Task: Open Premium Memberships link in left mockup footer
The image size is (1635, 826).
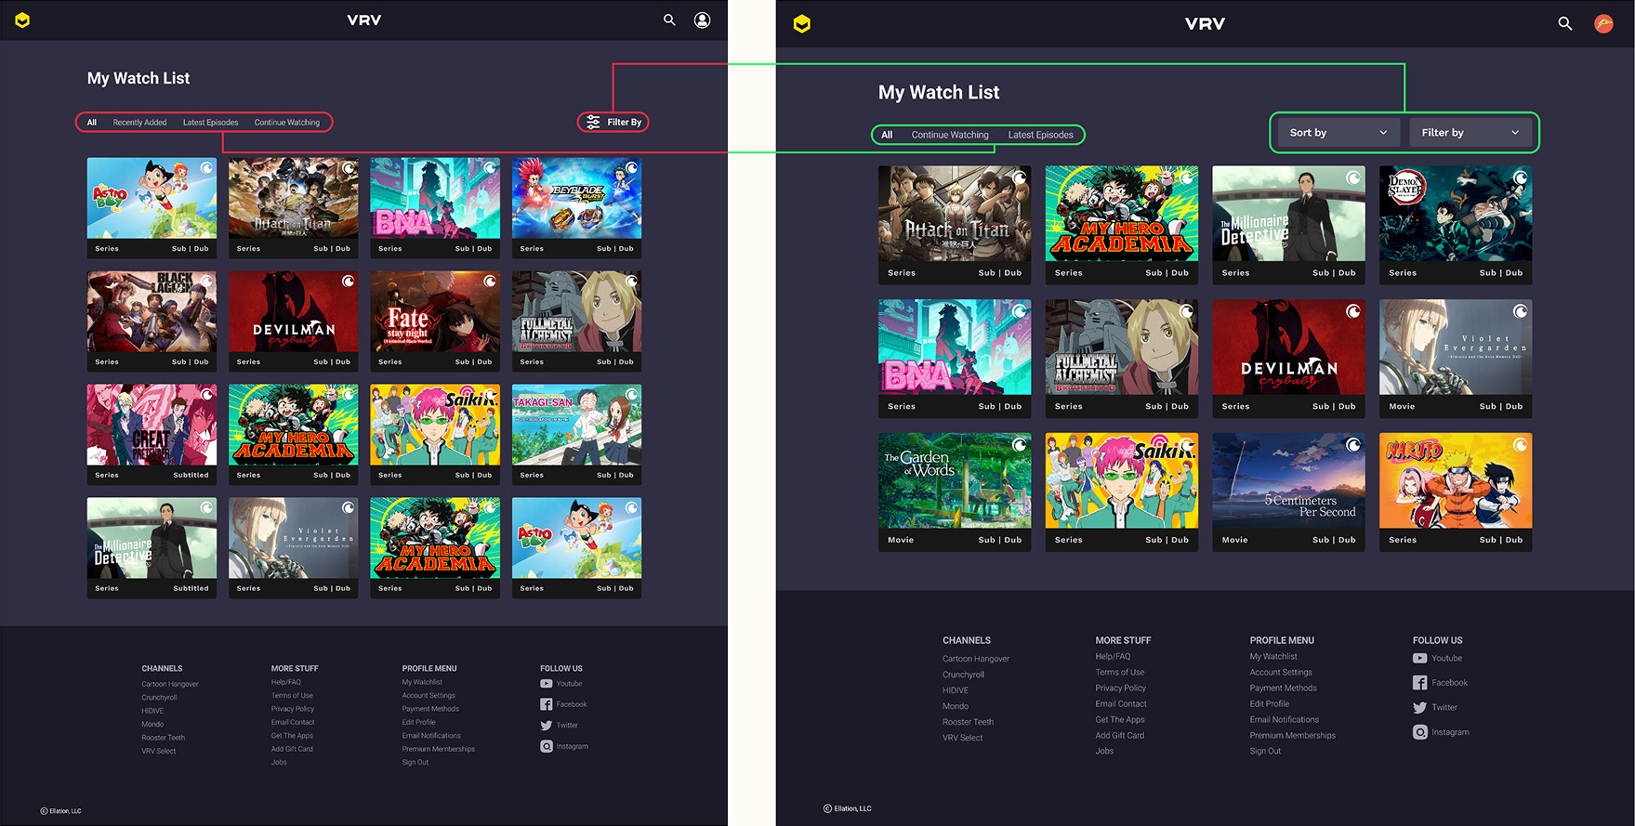Action: tap(439, 750)
